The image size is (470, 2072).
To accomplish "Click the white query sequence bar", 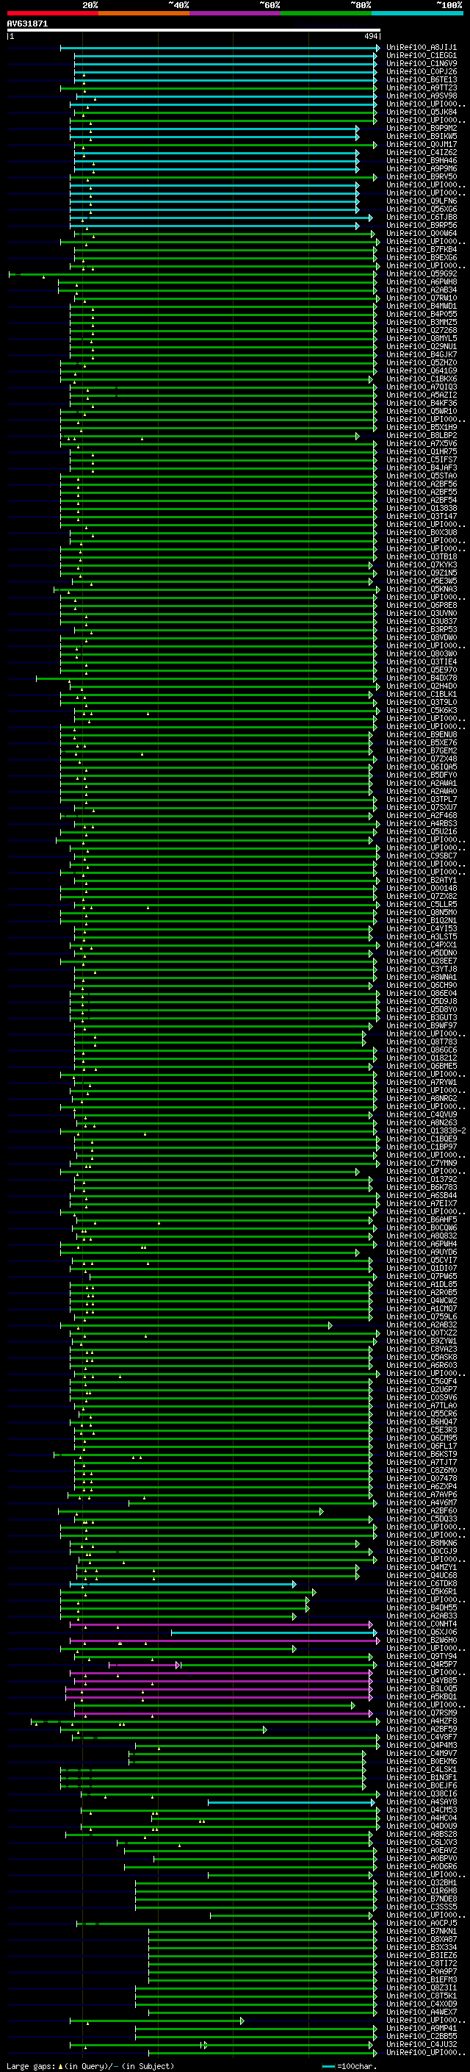I will [194, 31].
